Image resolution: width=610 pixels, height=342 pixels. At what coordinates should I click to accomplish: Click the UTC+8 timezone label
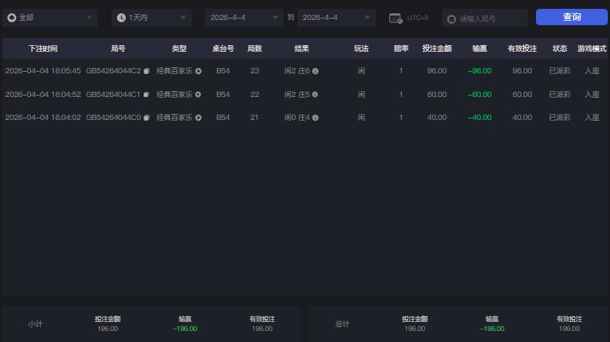(x=418, y=18)
